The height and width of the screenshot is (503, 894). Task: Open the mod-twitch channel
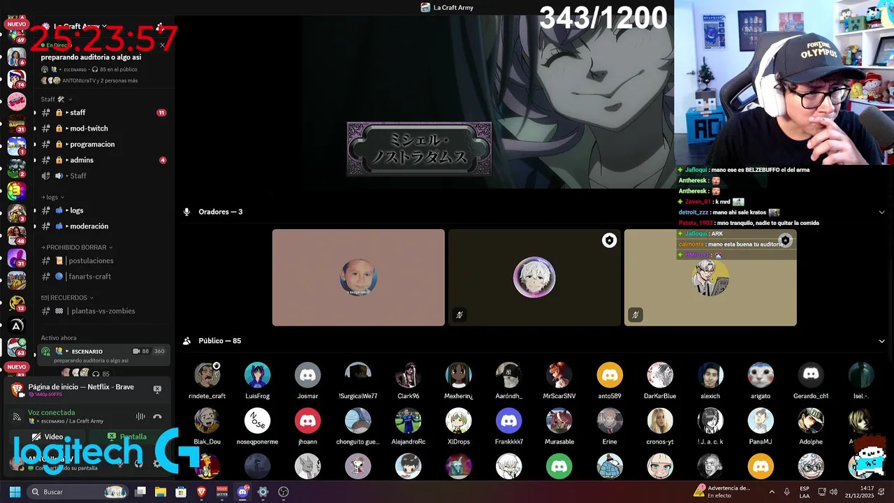point(103,129)
